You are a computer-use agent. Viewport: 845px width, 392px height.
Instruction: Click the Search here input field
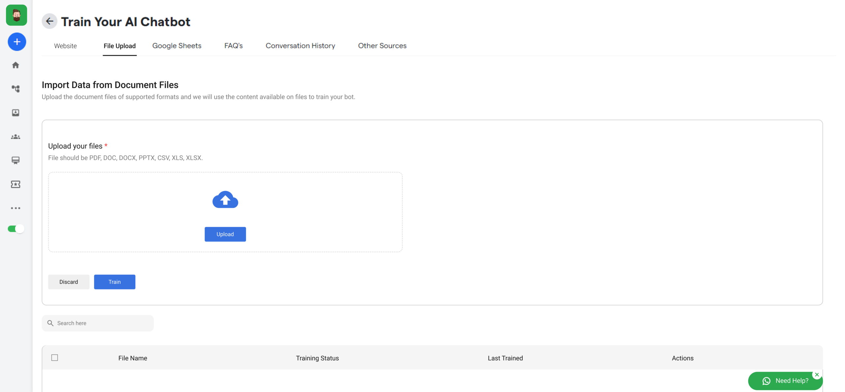pyautogui.click(x=98, y=323)
